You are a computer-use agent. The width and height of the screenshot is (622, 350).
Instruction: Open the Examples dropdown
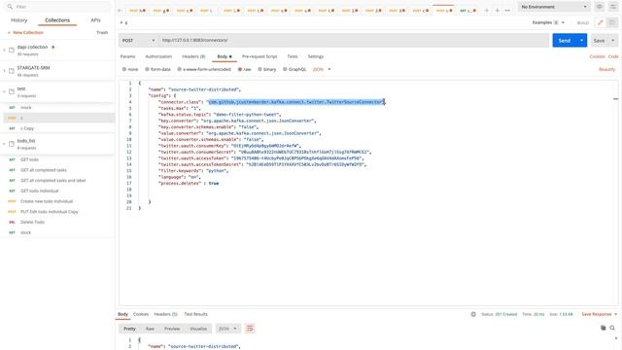(548, 22)
